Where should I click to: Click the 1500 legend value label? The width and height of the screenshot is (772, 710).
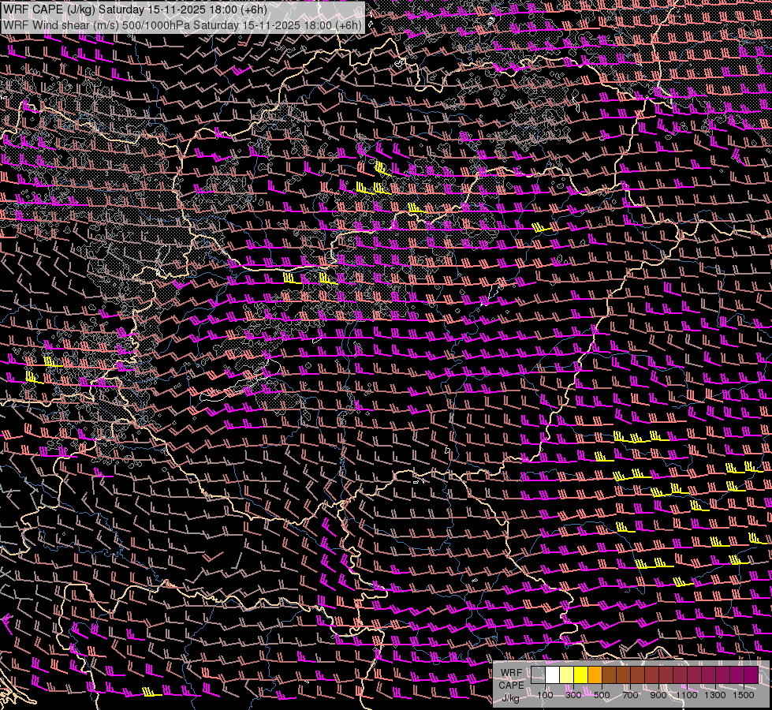[x=744, y=695]
